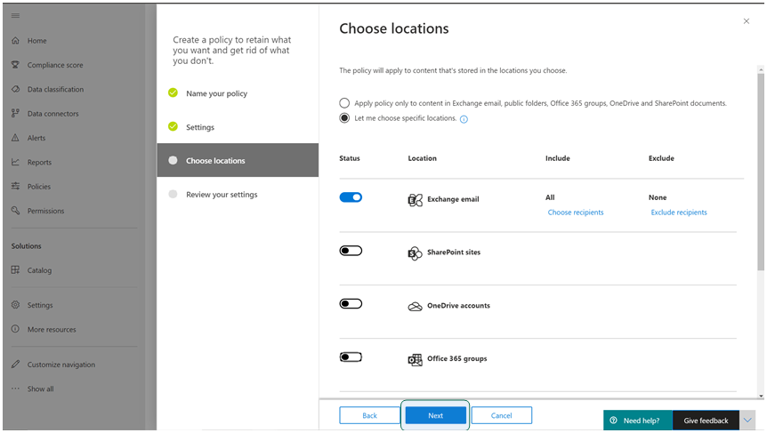Viewport: 767px width, 433px height.
Task: Click the Catalog grid icon
Action: click(16, 269)
